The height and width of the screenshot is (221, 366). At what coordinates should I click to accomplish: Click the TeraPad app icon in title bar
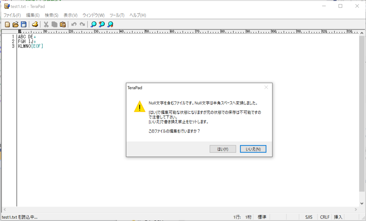tap(7, 6)
